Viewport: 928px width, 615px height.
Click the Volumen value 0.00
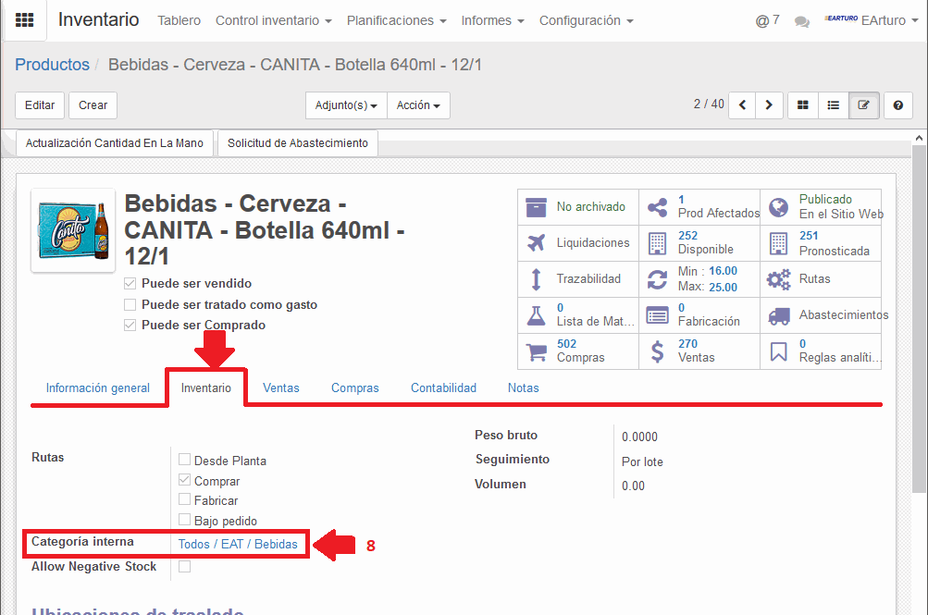[633, 486]
